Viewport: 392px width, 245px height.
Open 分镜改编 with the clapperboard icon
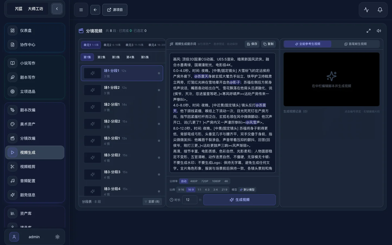pyautogui.click(x=35, y=138)
